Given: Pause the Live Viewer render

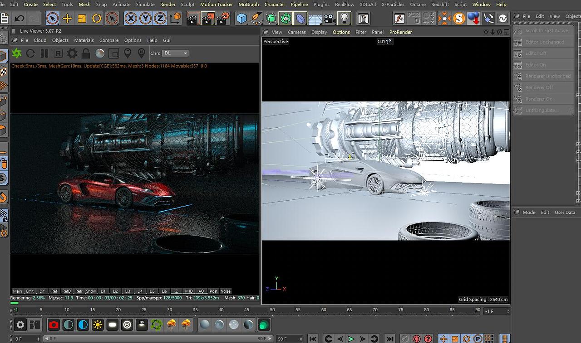Looking at the screenshot, I should pos(44,53).
